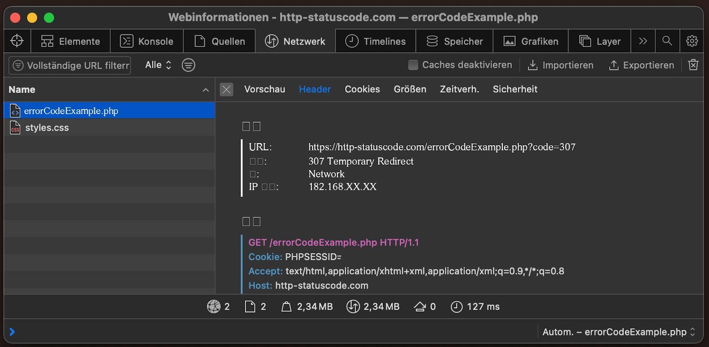Click the PHP document icon beside errorCodeExample.php
The width and height of the screenshot is (709, 347).
click(15, 111)
